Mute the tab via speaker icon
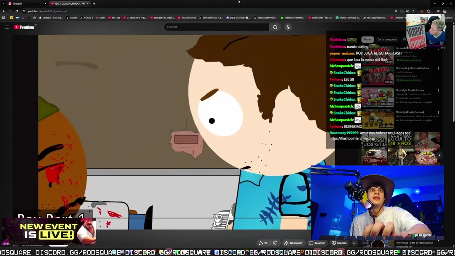The height and width of the screenshot is (256, 455). pyautogui.click(x=84, y=4)
